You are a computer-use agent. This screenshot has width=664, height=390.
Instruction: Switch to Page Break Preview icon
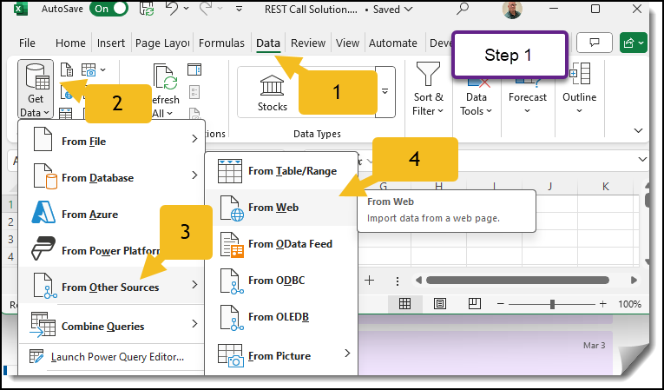click(x=474, y=303)
